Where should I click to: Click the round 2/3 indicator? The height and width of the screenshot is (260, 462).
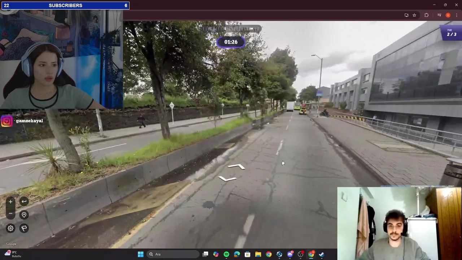(451, 33)
